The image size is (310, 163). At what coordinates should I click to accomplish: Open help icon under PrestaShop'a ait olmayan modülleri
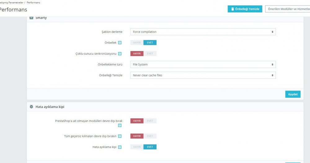tap(120, 126)
